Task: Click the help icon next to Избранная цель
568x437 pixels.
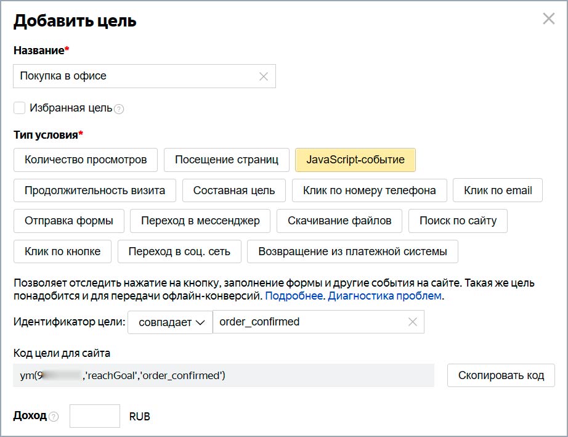Action: (x=119, y=109)
